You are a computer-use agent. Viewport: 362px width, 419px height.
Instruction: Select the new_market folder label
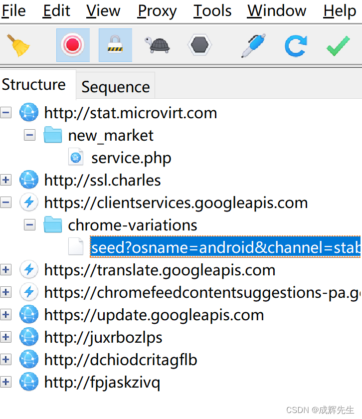click(x=111, y=136)
